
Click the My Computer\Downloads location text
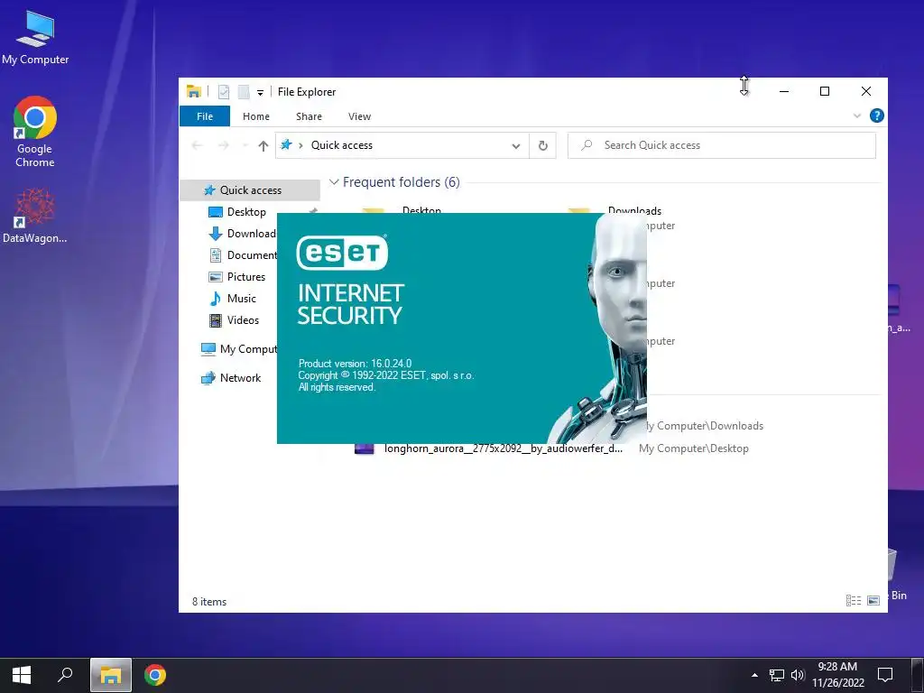(x=706, y=426)
